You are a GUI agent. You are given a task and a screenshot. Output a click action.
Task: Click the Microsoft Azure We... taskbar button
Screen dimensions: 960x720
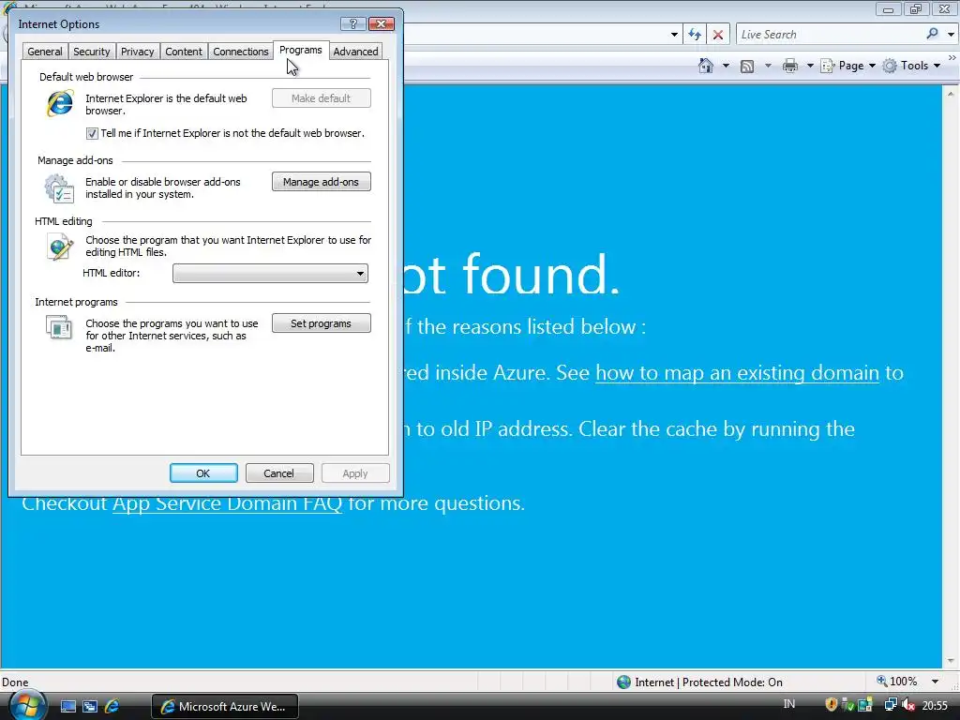tap(225, 707)
